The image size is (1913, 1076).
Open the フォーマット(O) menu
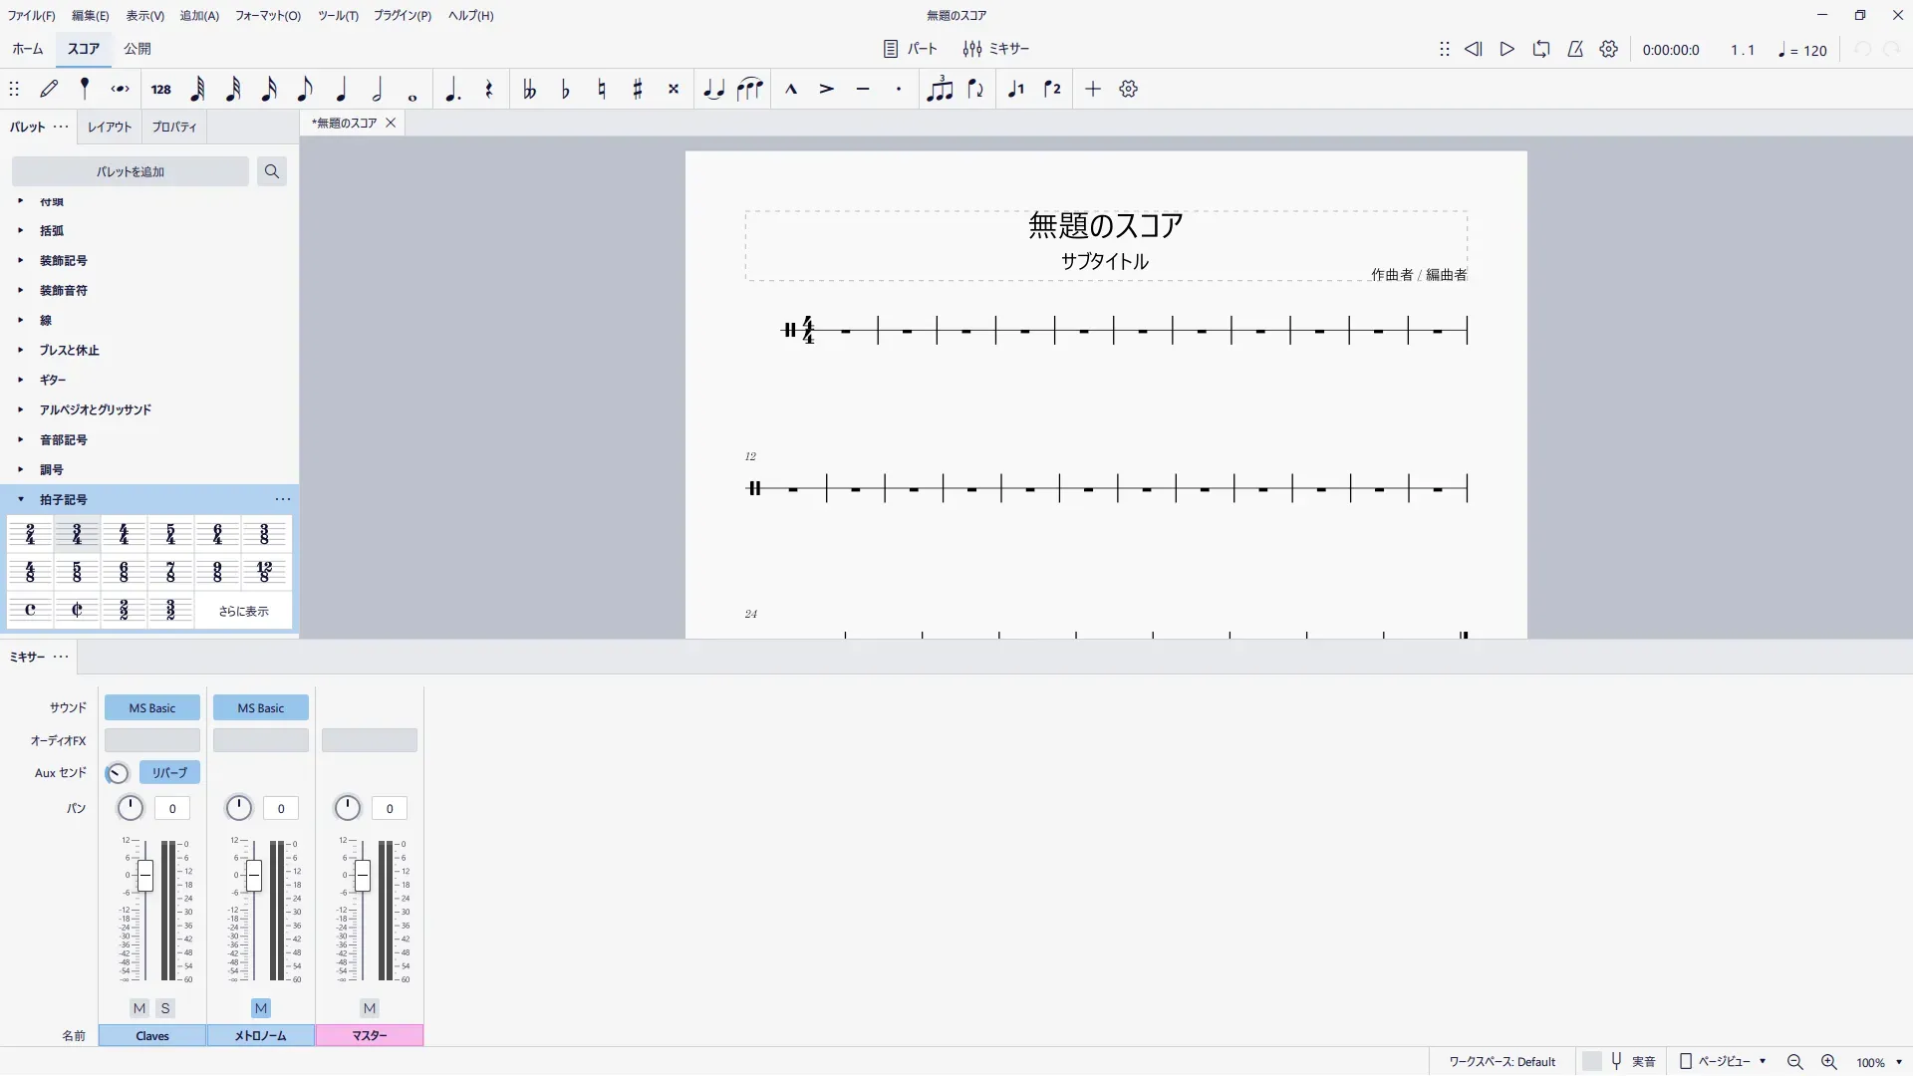(267, 15)
